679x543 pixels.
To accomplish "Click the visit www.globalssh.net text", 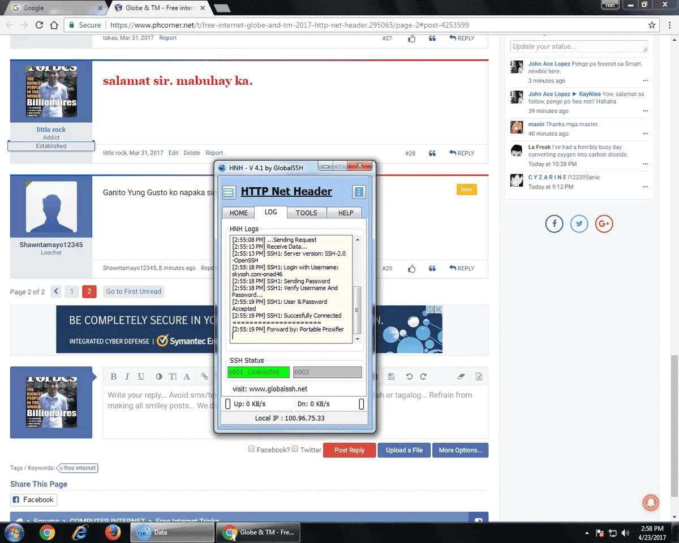I will coord(270,389).
